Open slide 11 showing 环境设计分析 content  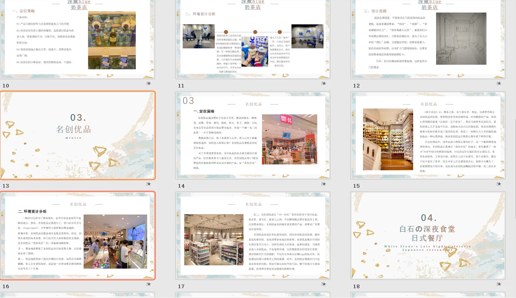(x=253, y=39)
